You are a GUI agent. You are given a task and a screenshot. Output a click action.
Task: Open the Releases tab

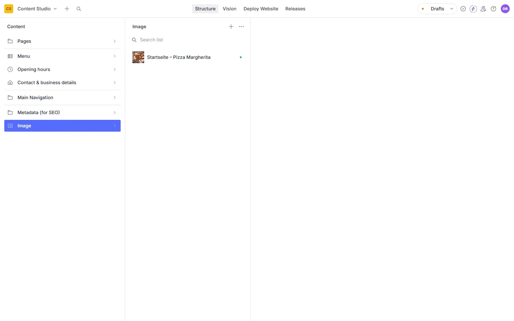[x=295, y=9]
